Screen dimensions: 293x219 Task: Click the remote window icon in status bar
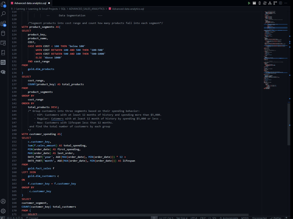point(2,218)
